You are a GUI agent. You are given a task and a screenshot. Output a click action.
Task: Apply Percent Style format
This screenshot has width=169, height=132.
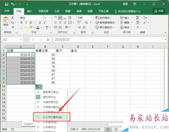(x=86, y=23)
